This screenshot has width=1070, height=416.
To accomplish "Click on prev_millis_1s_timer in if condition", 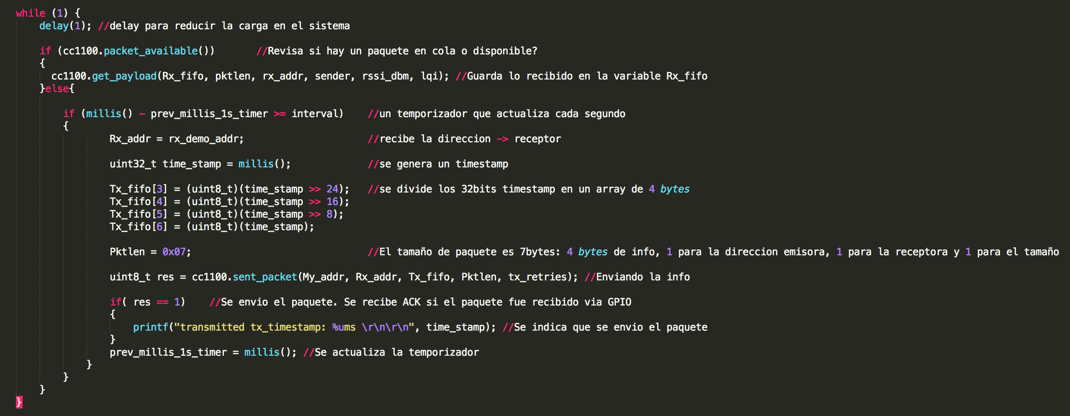I will 209,114.
